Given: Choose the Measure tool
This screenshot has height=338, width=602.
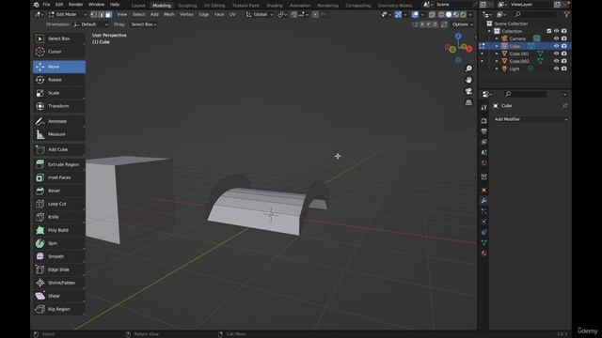Looking at the screenshot, I should pos(59,134).
